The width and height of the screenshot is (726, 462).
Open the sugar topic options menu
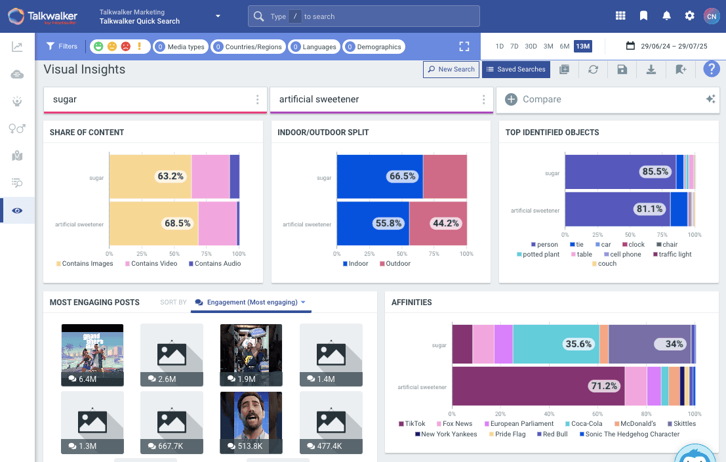[257, 100]
